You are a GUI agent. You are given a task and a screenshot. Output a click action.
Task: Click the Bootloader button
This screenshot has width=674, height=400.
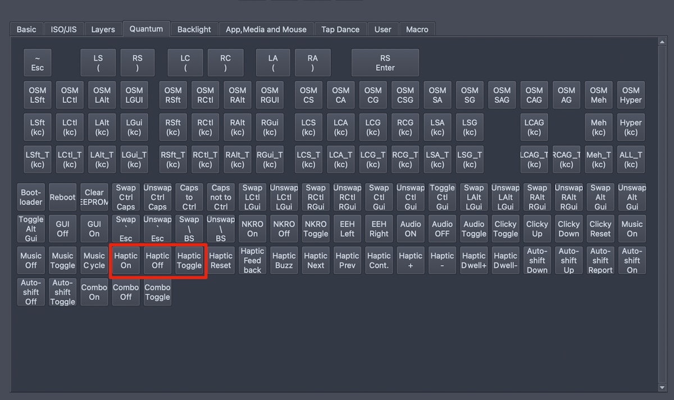[x=31, y=197]
